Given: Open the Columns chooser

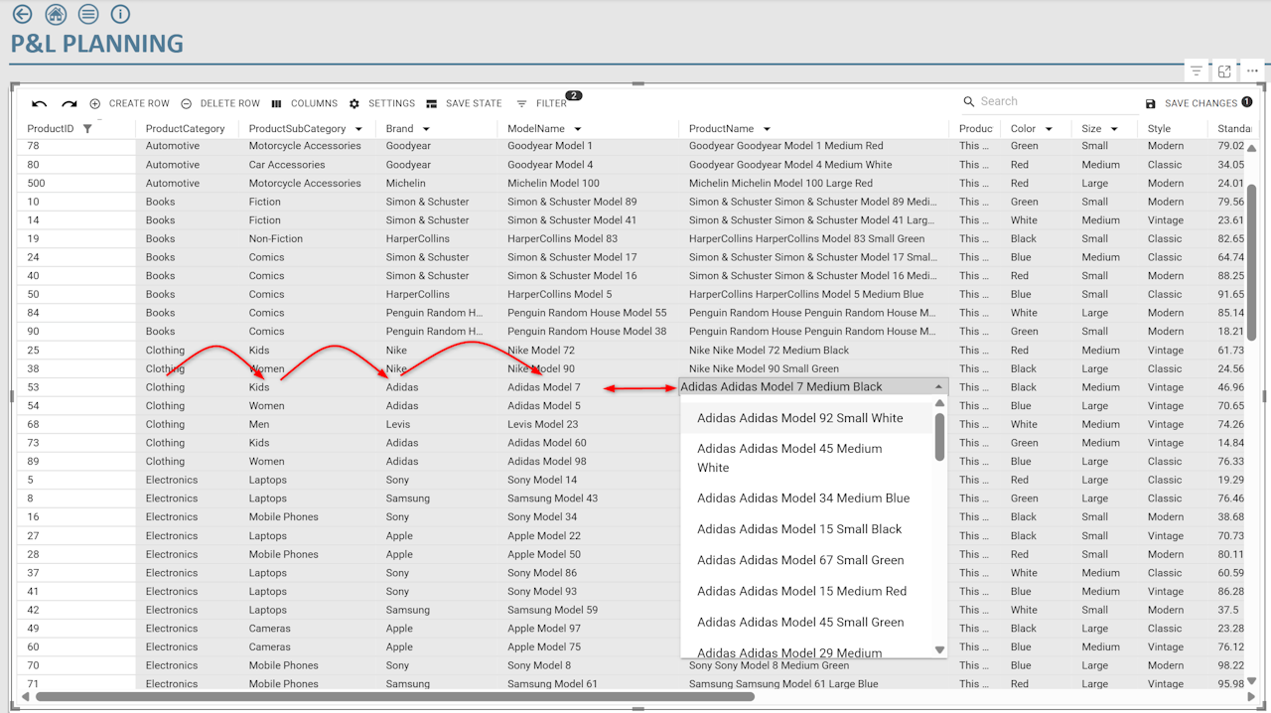Looking at the screenshot, I should click(x=305, y=103).
